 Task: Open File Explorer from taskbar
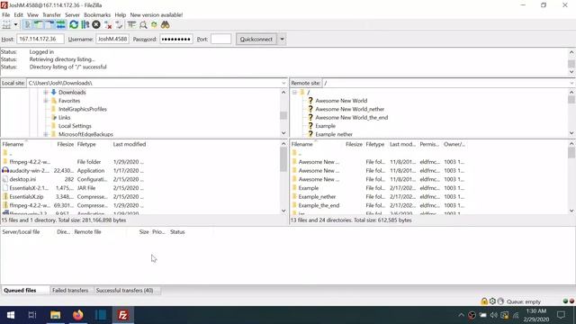(x=56, y=315)
